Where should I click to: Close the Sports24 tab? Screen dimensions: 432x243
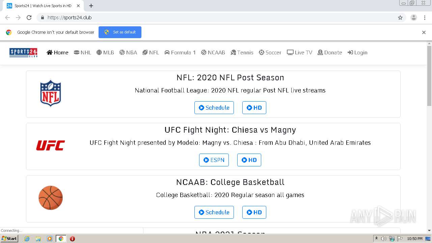click(x=78, y=6)
